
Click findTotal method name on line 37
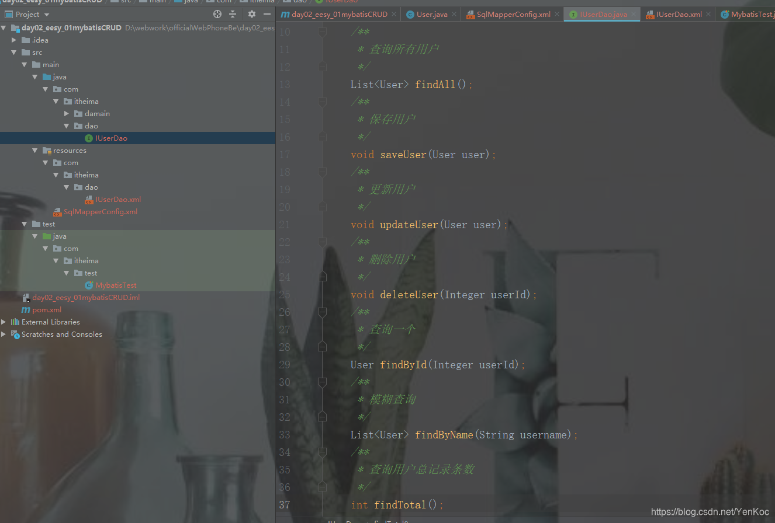click(x=400, y=505)
